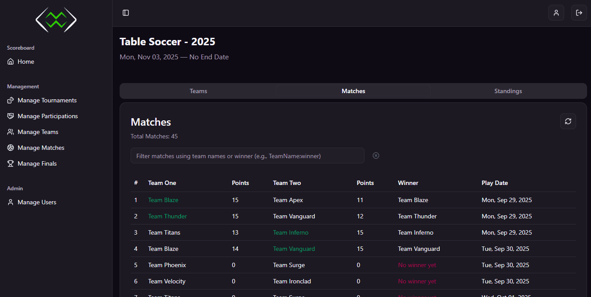This screenshot has width=591, height=297.
Task: Click Team Inferno in match 3
Action: click(291, 232)
